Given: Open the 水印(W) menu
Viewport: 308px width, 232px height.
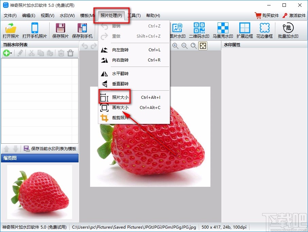Looking at the screenshot, I should [67, 16].
